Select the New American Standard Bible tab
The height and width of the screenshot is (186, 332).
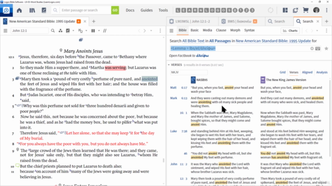[x=42, y=21]
